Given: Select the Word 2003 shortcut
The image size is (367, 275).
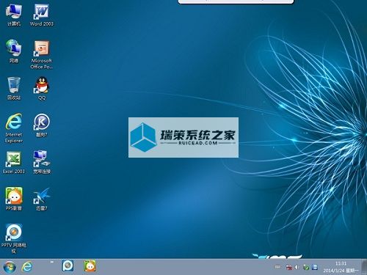Looking at the screenshot, I should (41, 15).
